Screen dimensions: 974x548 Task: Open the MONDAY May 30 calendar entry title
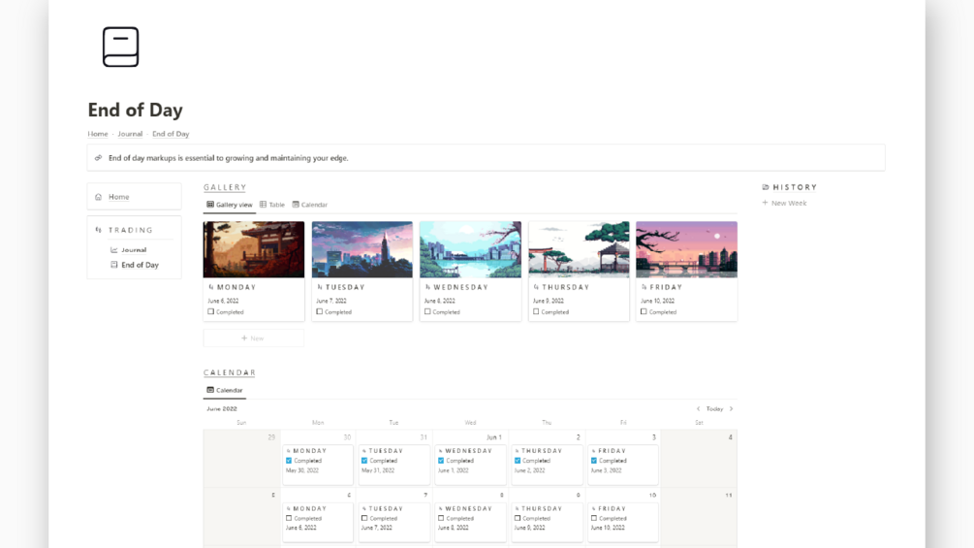[x=310, y=450]
